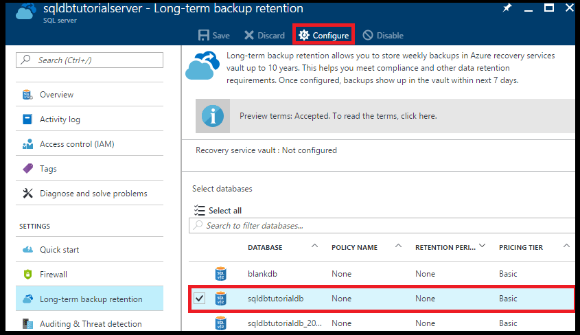Uncheck the sqldbtutorialdb checkbox

coord(199,298)
